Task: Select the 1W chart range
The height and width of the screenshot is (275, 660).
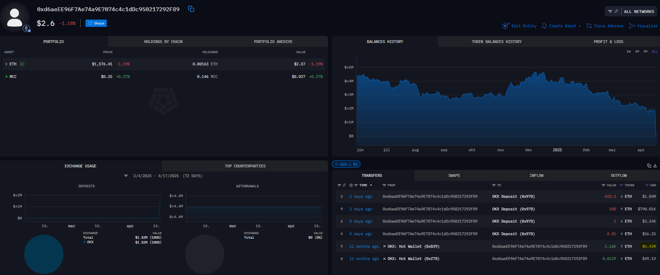Action: coord(629,51)
